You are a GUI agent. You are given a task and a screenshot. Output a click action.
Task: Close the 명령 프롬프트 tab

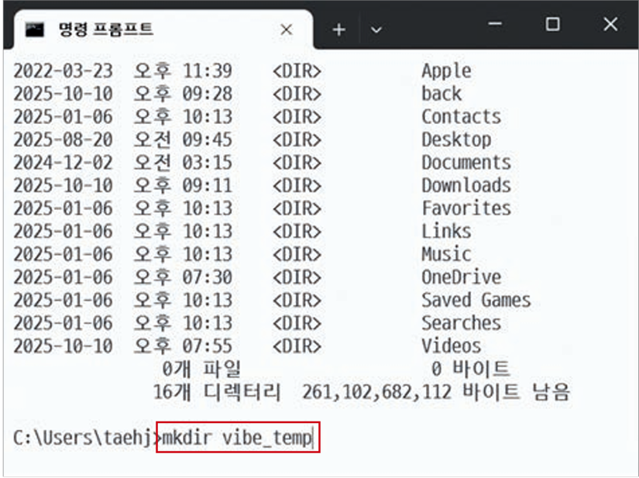(286, 29)
